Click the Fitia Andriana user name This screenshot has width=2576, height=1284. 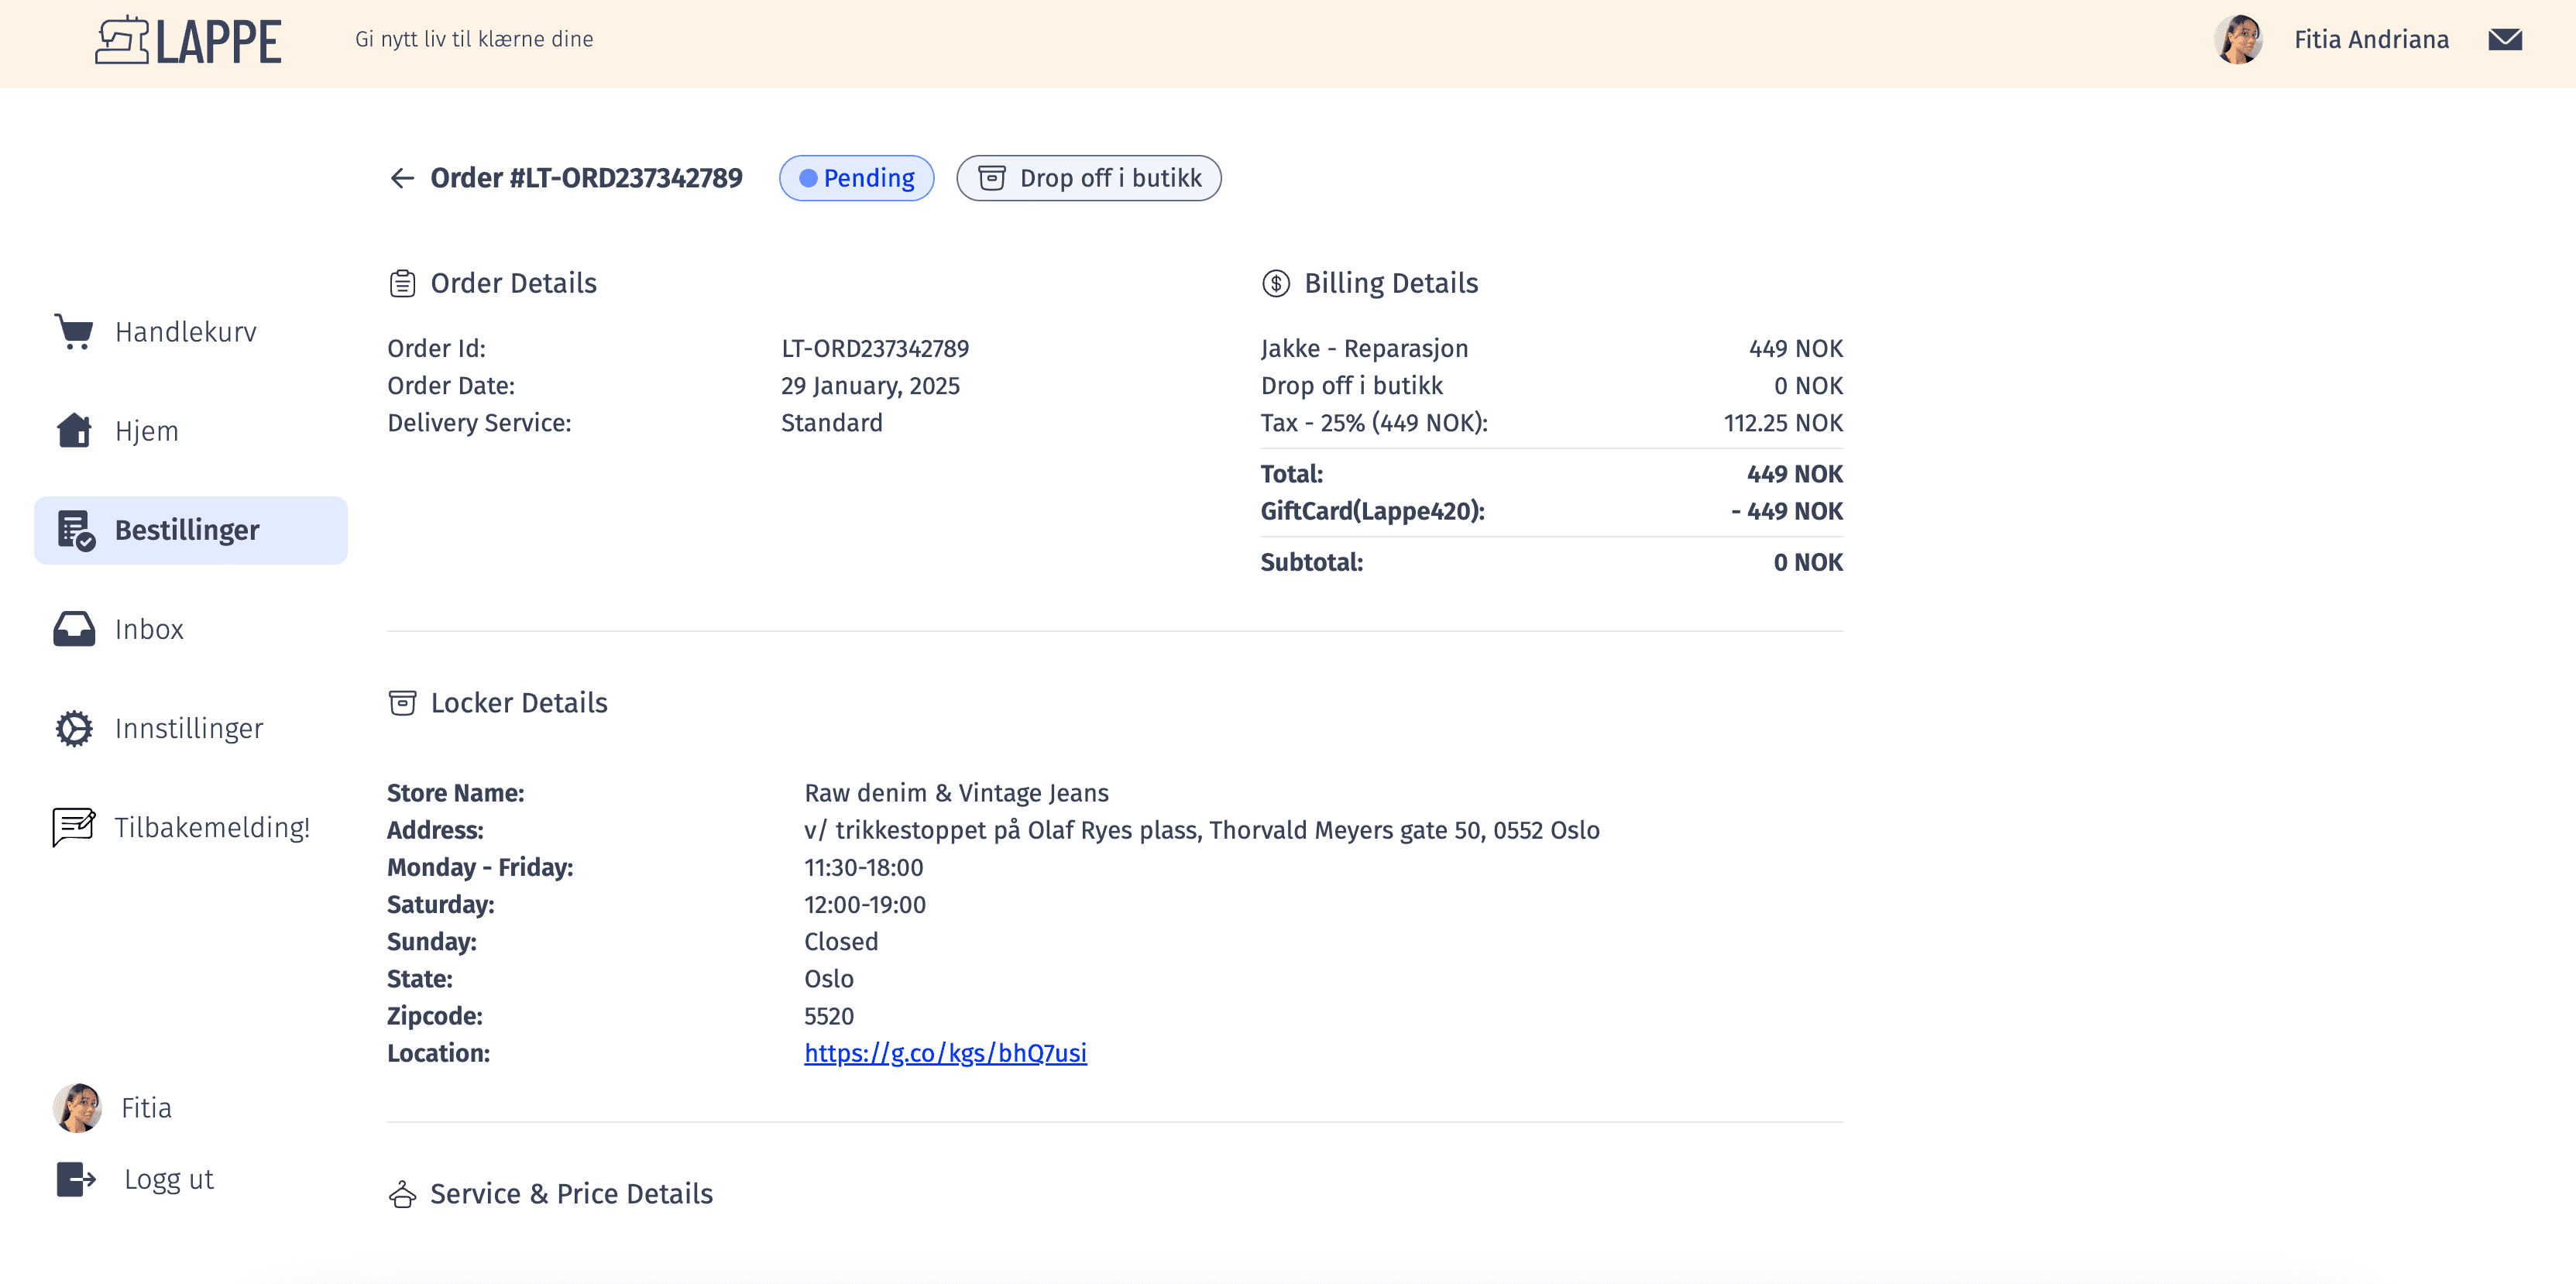point(2370,39)
